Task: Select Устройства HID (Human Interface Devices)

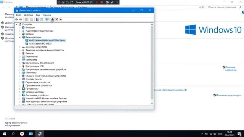Action: (x=46, y=99)
